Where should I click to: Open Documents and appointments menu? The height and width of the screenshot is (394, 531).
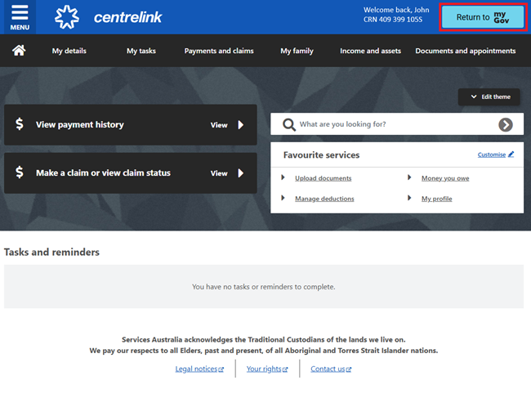click(465, 51)
